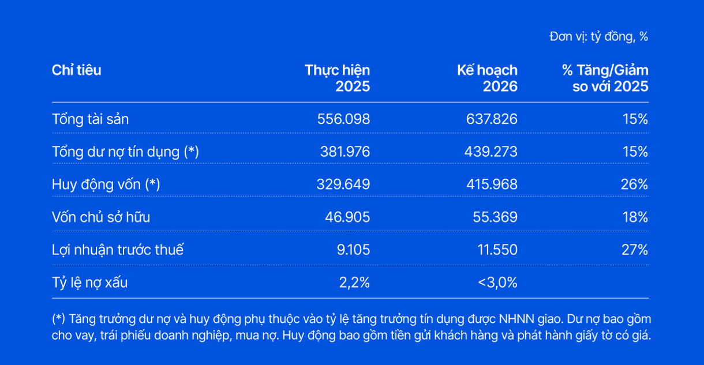The width and height of the screenshot is (704, 365).
Task: Select the "Tỷ lệ nợ xấu" row label
Action: point(89,283)
